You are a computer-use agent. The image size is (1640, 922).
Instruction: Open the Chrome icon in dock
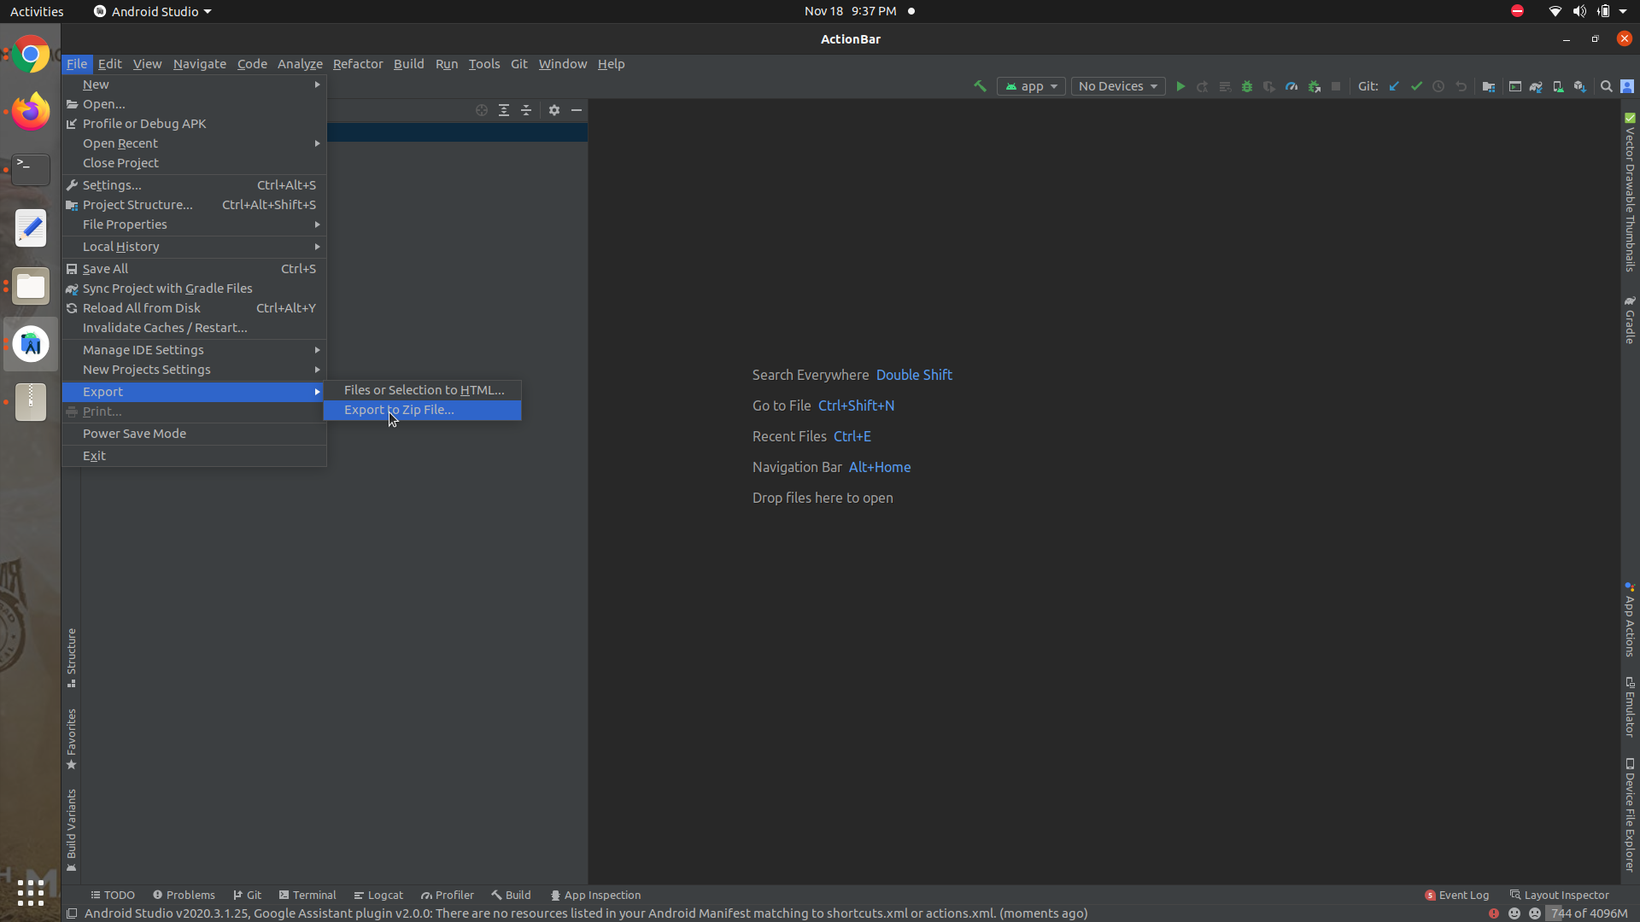(x=31, y=55)
